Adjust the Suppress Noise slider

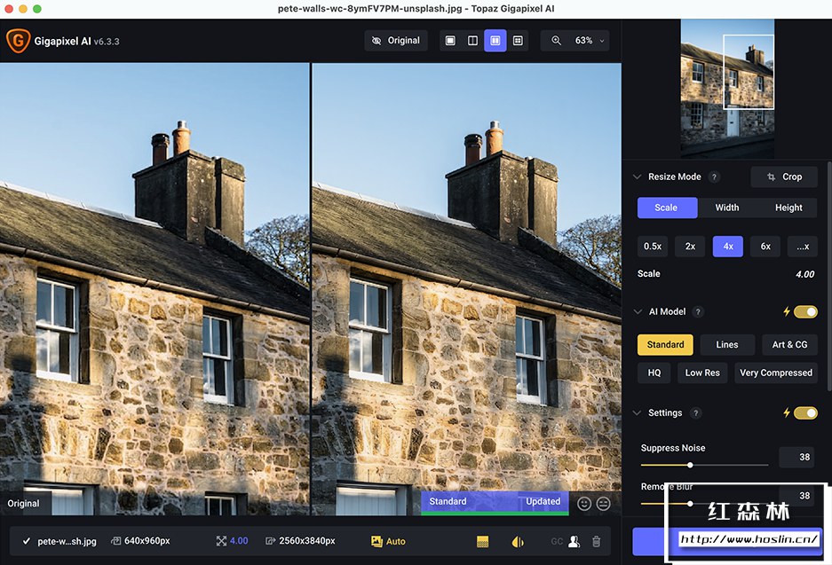pyautogui.click(x=690, y=465)
